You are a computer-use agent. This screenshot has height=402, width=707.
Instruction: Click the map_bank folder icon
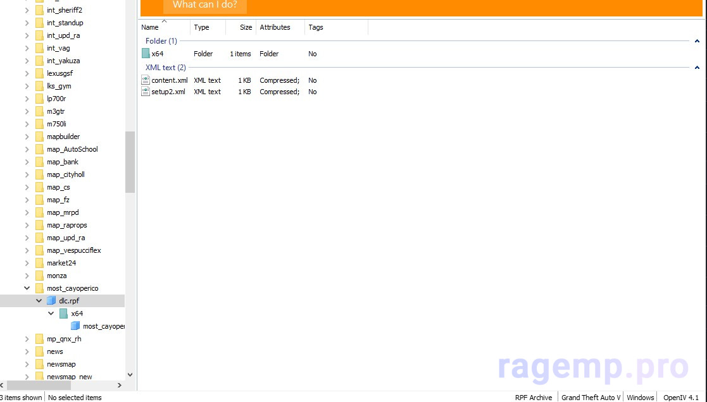point(39,162)
